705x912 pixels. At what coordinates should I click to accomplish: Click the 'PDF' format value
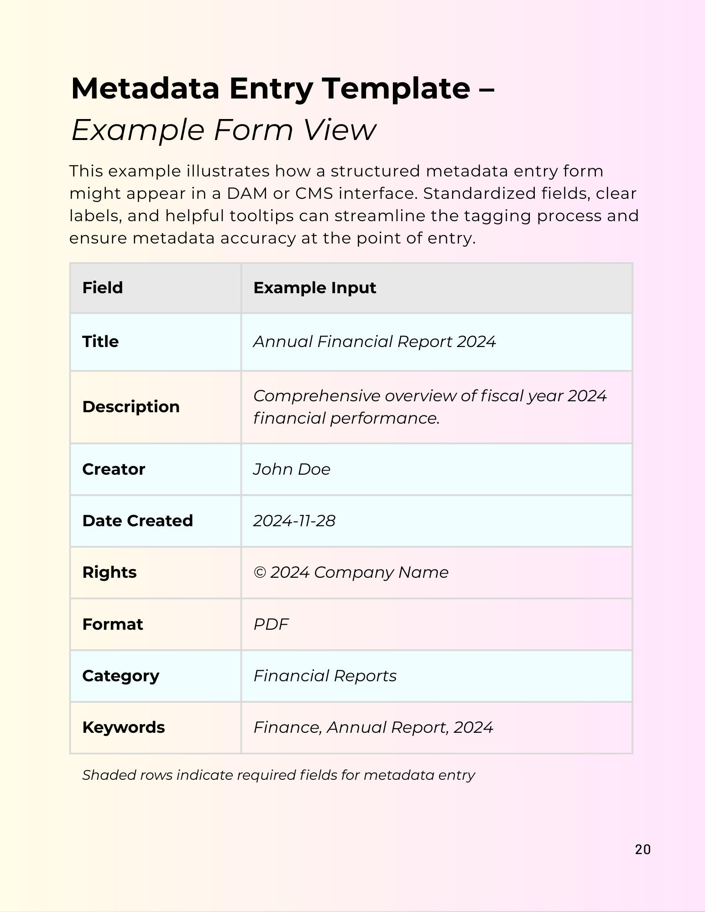(x=271, y=624)
